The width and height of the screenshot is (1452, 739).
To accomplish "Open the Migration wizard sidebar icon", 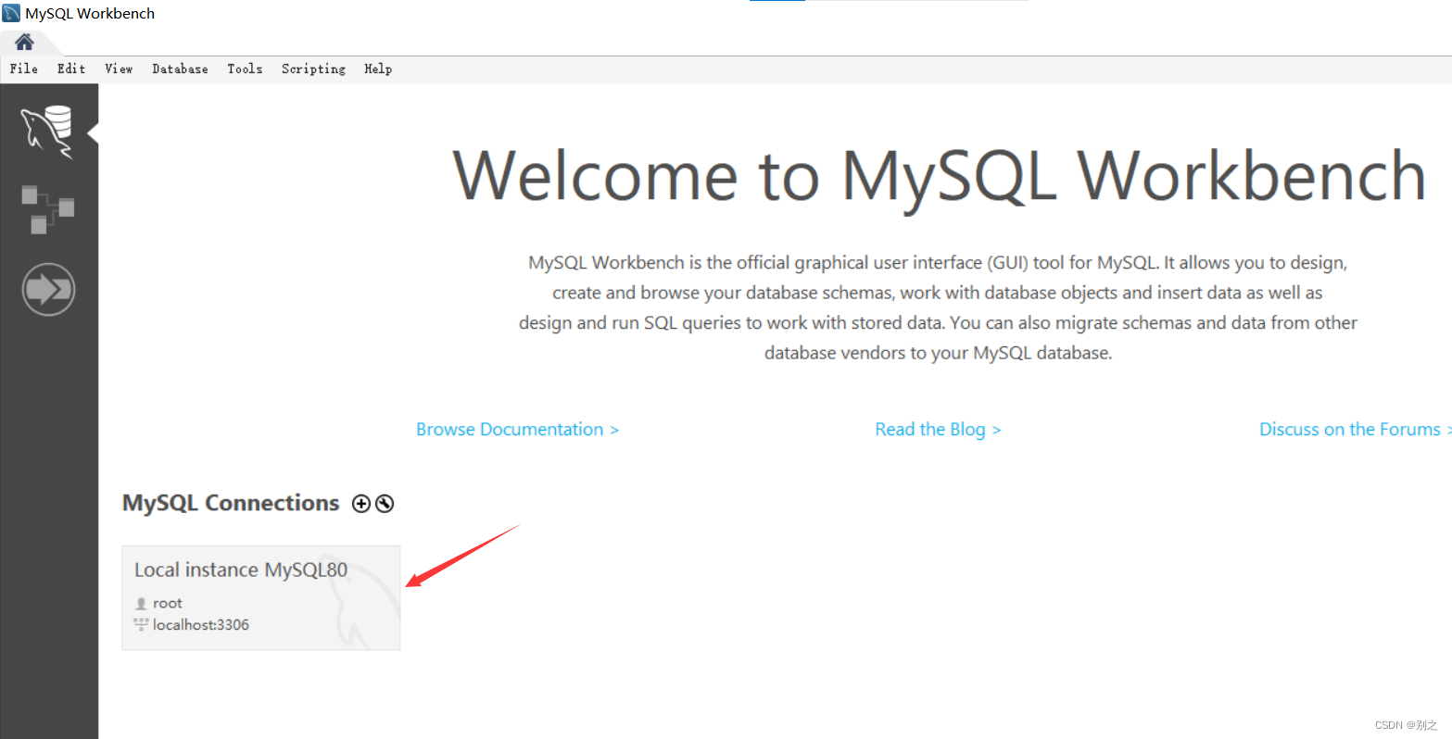I will click(x=48, y=290).
